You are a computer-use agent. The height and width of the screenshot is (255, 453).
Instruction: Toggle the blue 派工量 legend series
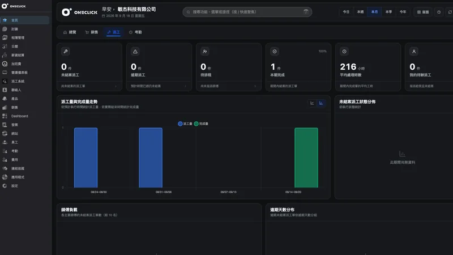[x=185, y=124]
